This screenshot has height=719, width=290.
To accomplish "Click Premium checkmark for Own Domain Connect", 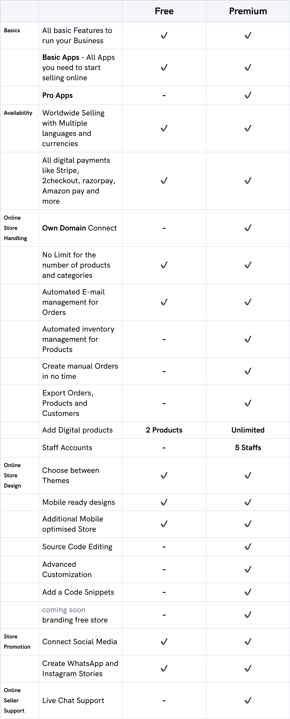I will coord(248,228).
